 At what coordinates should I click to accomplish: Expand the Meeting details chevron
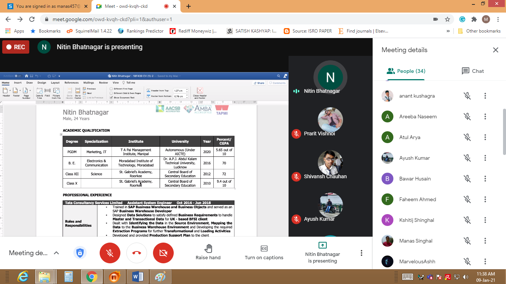click(x=56, y=253)
